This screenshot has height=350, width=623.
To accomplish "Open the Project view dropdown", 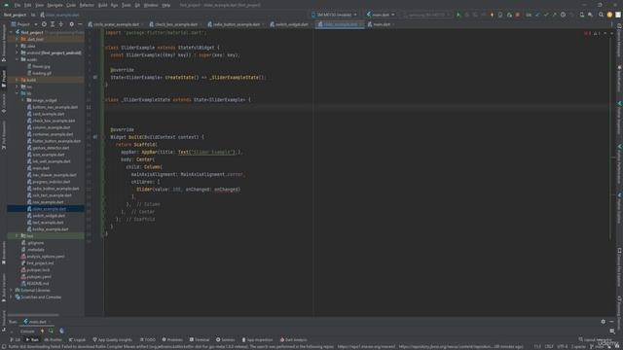I will click(x=24, y=24).
